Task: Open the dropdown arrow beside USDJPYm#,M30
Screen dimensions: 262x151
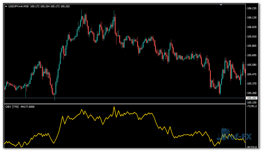Action: click(x=6, y=6)
